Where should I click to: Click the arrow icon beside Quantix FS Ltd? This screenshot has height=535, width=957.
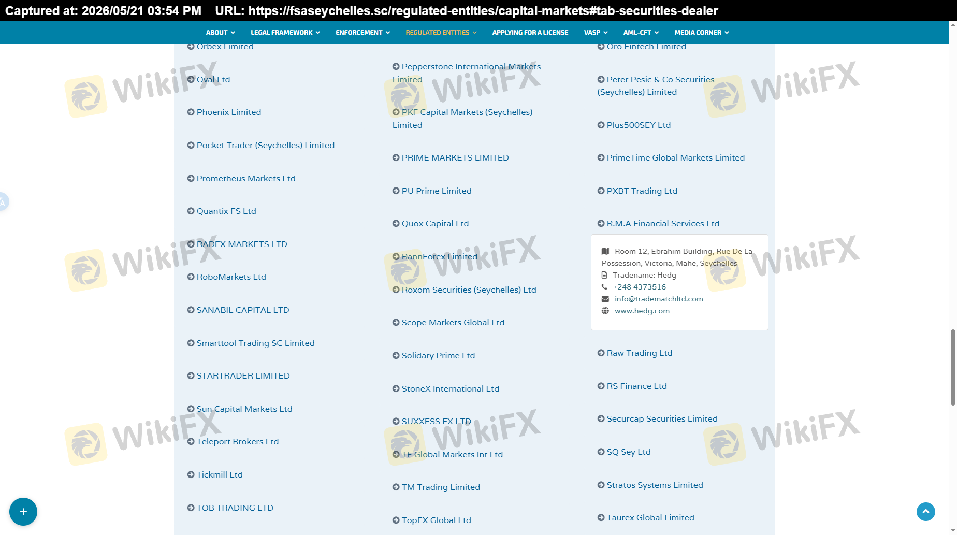[x=191, y=211]
